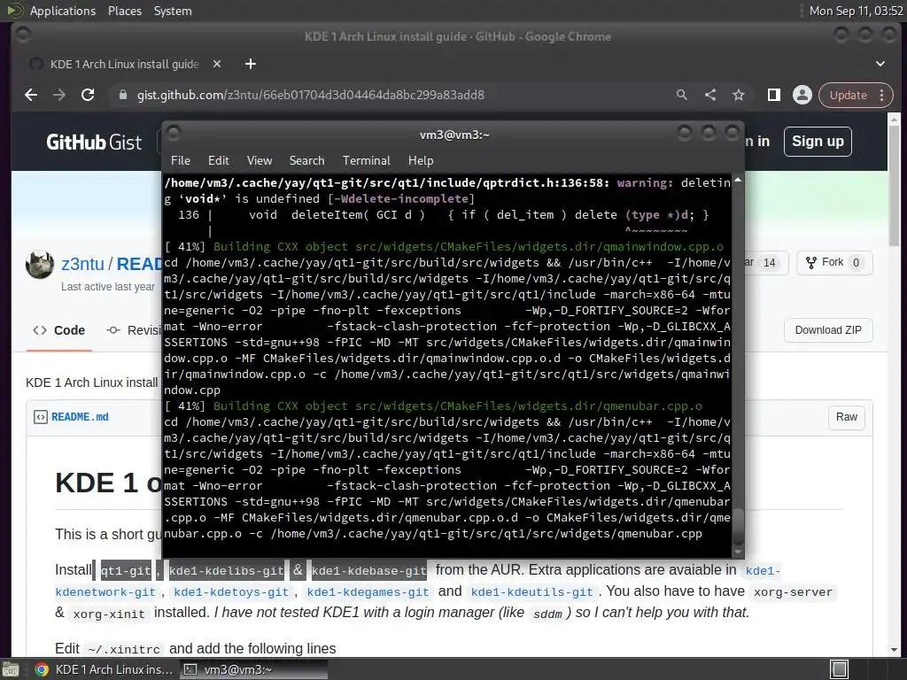Click the kde1-kdelibs-git code text
Image resolution: width=907 pixels, height=680 pixels.
[226, 571]
